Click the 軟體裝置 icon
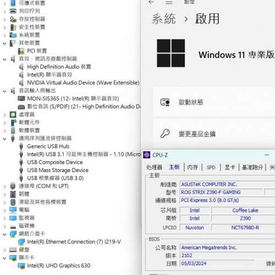 tap(13, 130)
